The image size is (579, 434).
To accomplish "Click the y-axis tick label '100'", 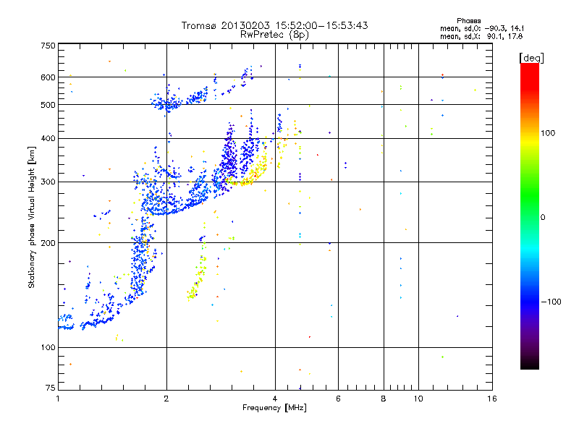I will [x=48, y=348].
